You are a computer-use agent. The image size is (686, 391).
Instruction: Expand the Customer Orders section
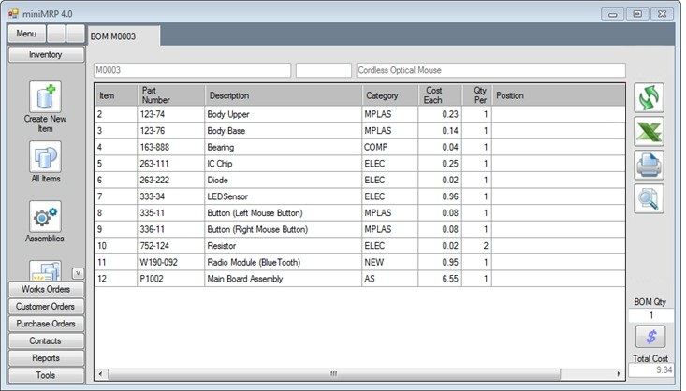[45, 307]
